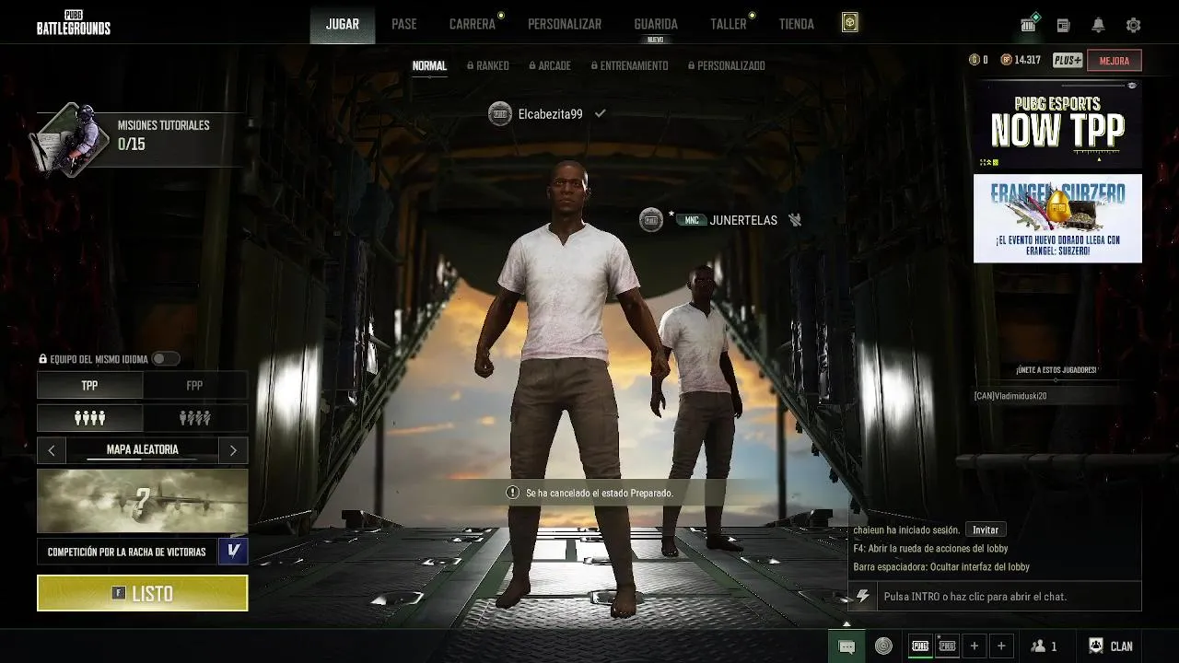Click the Invitar button in chat
Viewport: 1179px width, 663px height.
pyautogui.click(x=986, y=529)
